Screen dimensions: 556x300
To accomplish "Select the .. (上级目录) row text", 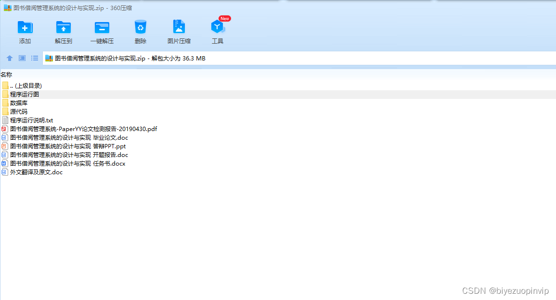I will pos(26,85).
